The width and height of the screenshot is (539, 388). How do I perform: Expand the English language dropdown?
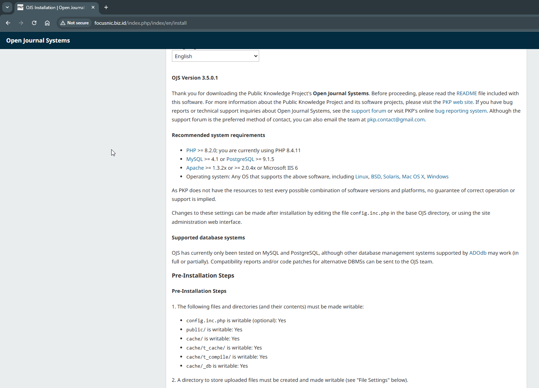(x=215, y=56)
